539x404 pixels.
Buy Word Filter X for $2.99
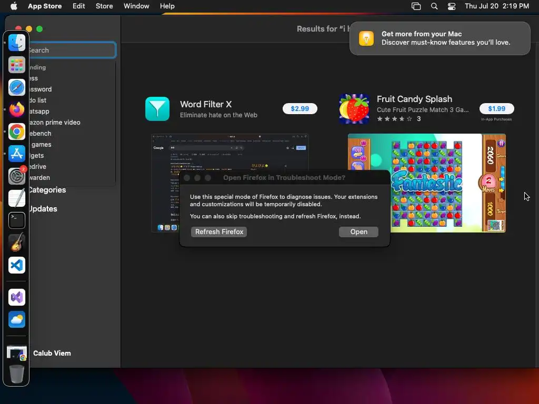[x=300, y=108]
